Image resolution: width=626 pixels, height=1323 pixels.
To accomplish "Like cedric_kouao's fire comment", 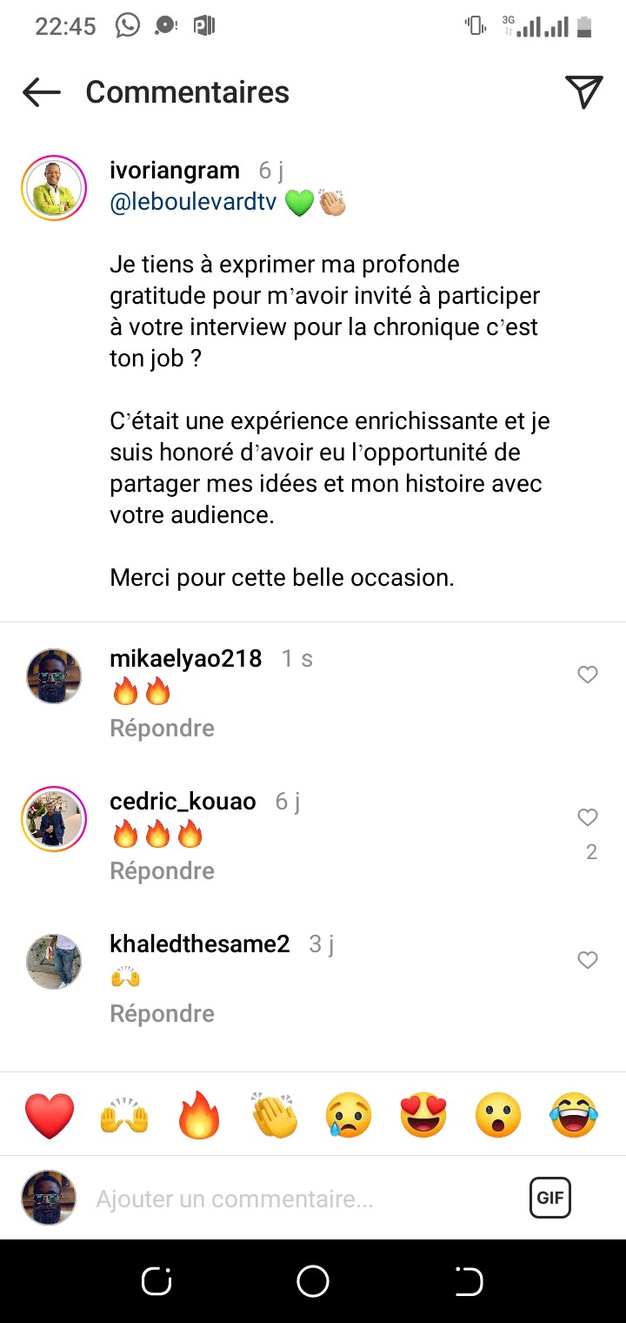I will [588, 817].
